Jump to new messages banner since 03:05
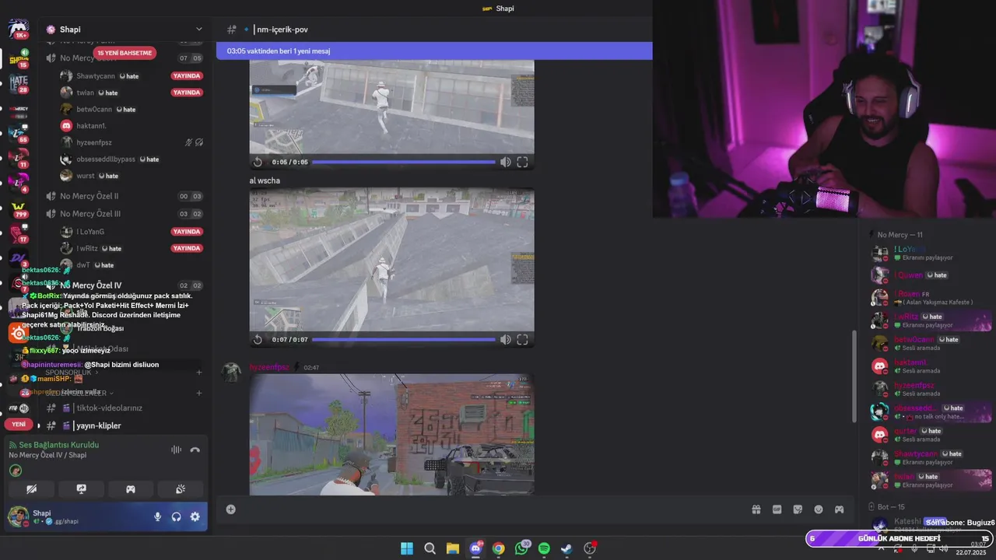 click(x=434, y=51)
